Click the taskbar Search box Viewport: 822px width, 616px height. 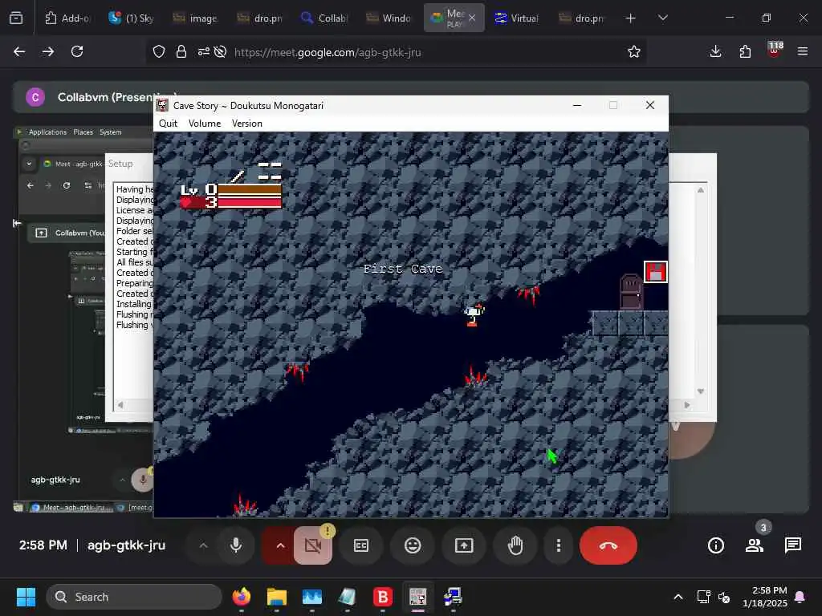coord(134,597)
